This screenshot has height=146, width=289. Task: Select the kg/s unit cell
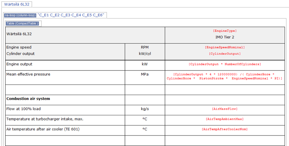[145, 110]
